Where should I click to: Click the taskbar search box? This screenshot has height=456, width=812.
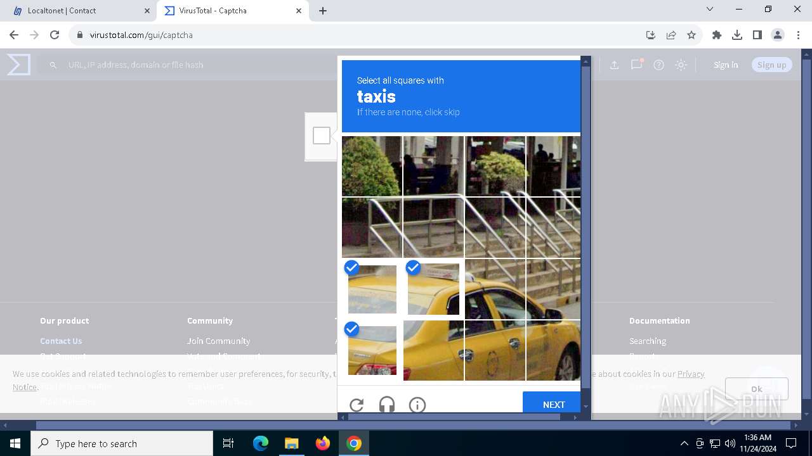(x=122, y=443)
